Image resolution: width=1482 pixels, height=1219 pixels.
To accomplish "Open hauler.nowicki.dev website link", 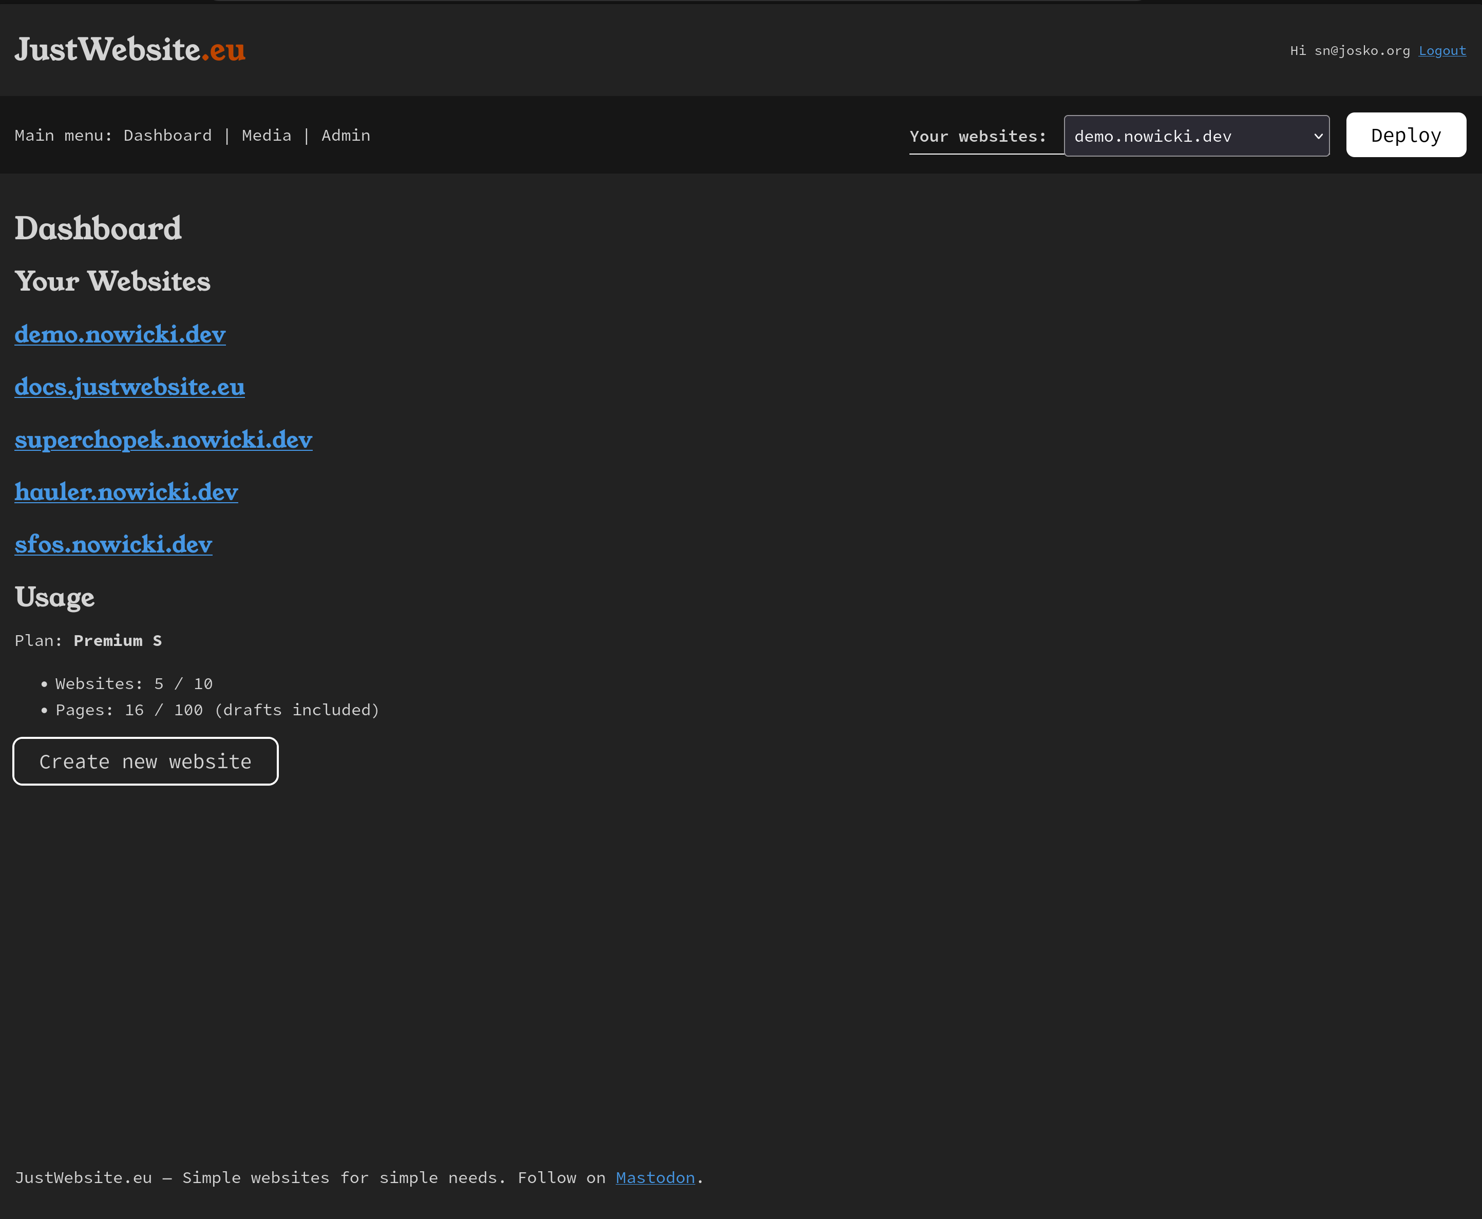I will 126,492.
